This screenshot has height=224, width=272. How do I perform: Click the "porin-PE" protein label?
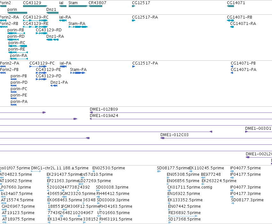point(19,95)
